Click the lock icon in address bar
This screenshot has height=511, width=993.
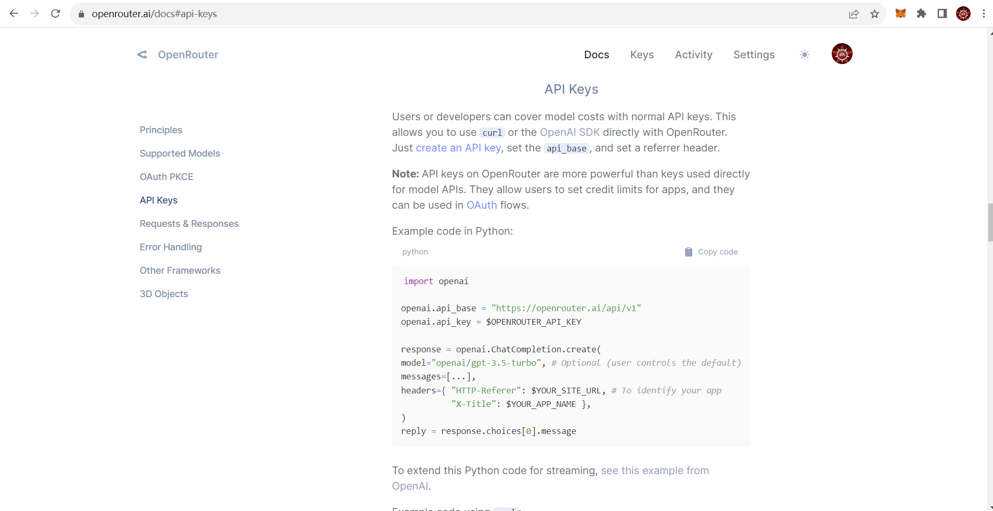tap(81, 14)
